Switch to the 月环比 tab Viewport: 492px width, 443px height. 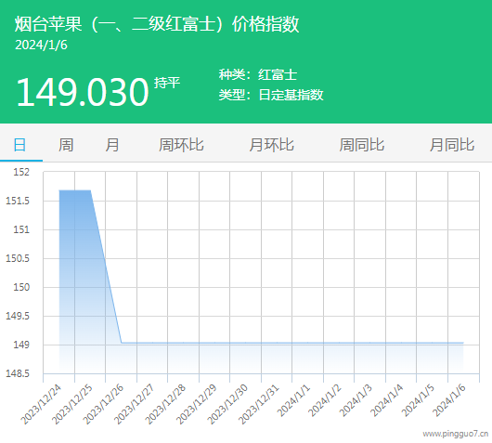(x=271, y=145)
